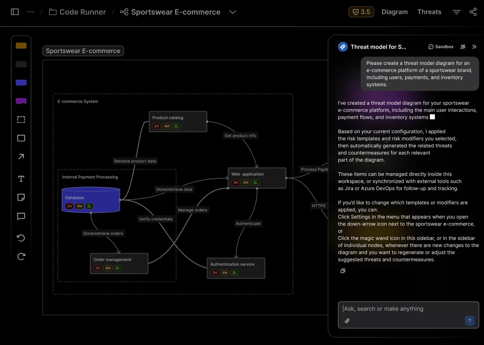Image resolution: width=484 pixels, height=345 pixels.
Task: Open the 3.5 risk score badge
Action: click(361, 12)
